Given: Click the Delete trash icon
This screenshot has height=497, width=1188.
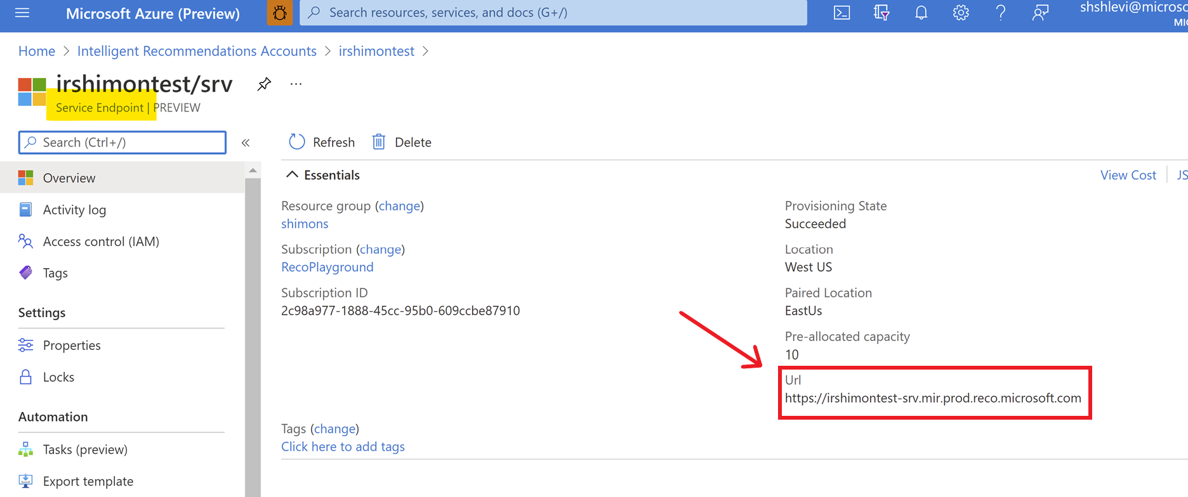Looking at the screenshot, I should 379,142.
